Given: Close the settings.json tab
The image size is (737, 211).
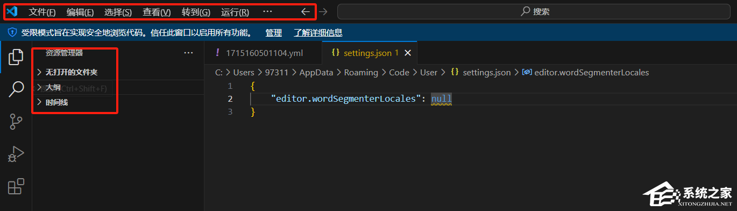Looking at the screenshot, I should point(408,53).
